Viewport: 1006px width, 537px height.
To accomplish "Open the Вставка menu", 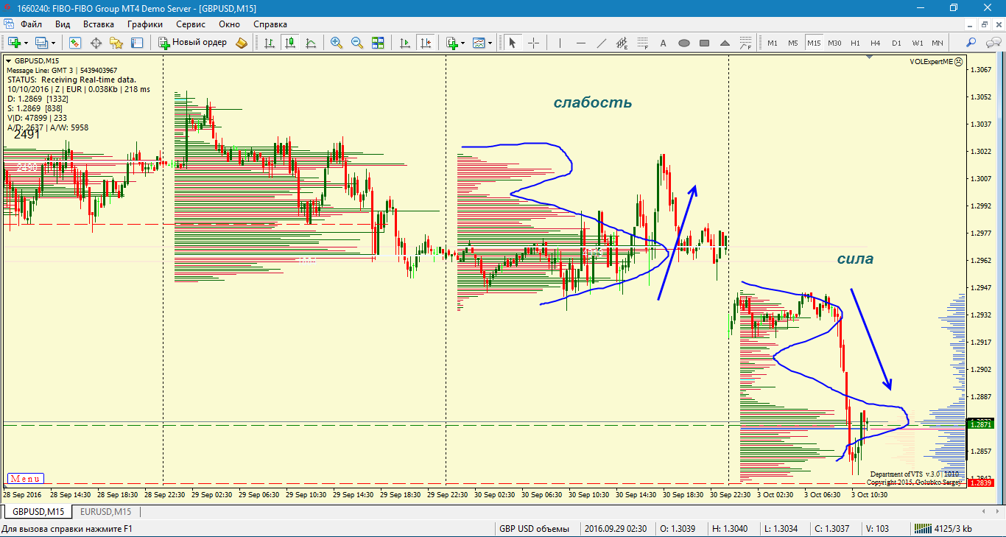I will click(99, 24).
